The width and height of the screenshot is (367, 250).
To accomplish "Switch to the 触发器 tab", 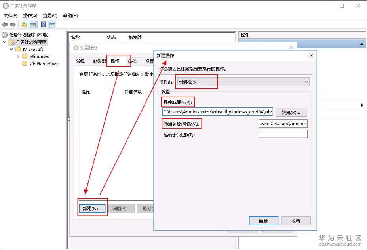I will (99, 61).
